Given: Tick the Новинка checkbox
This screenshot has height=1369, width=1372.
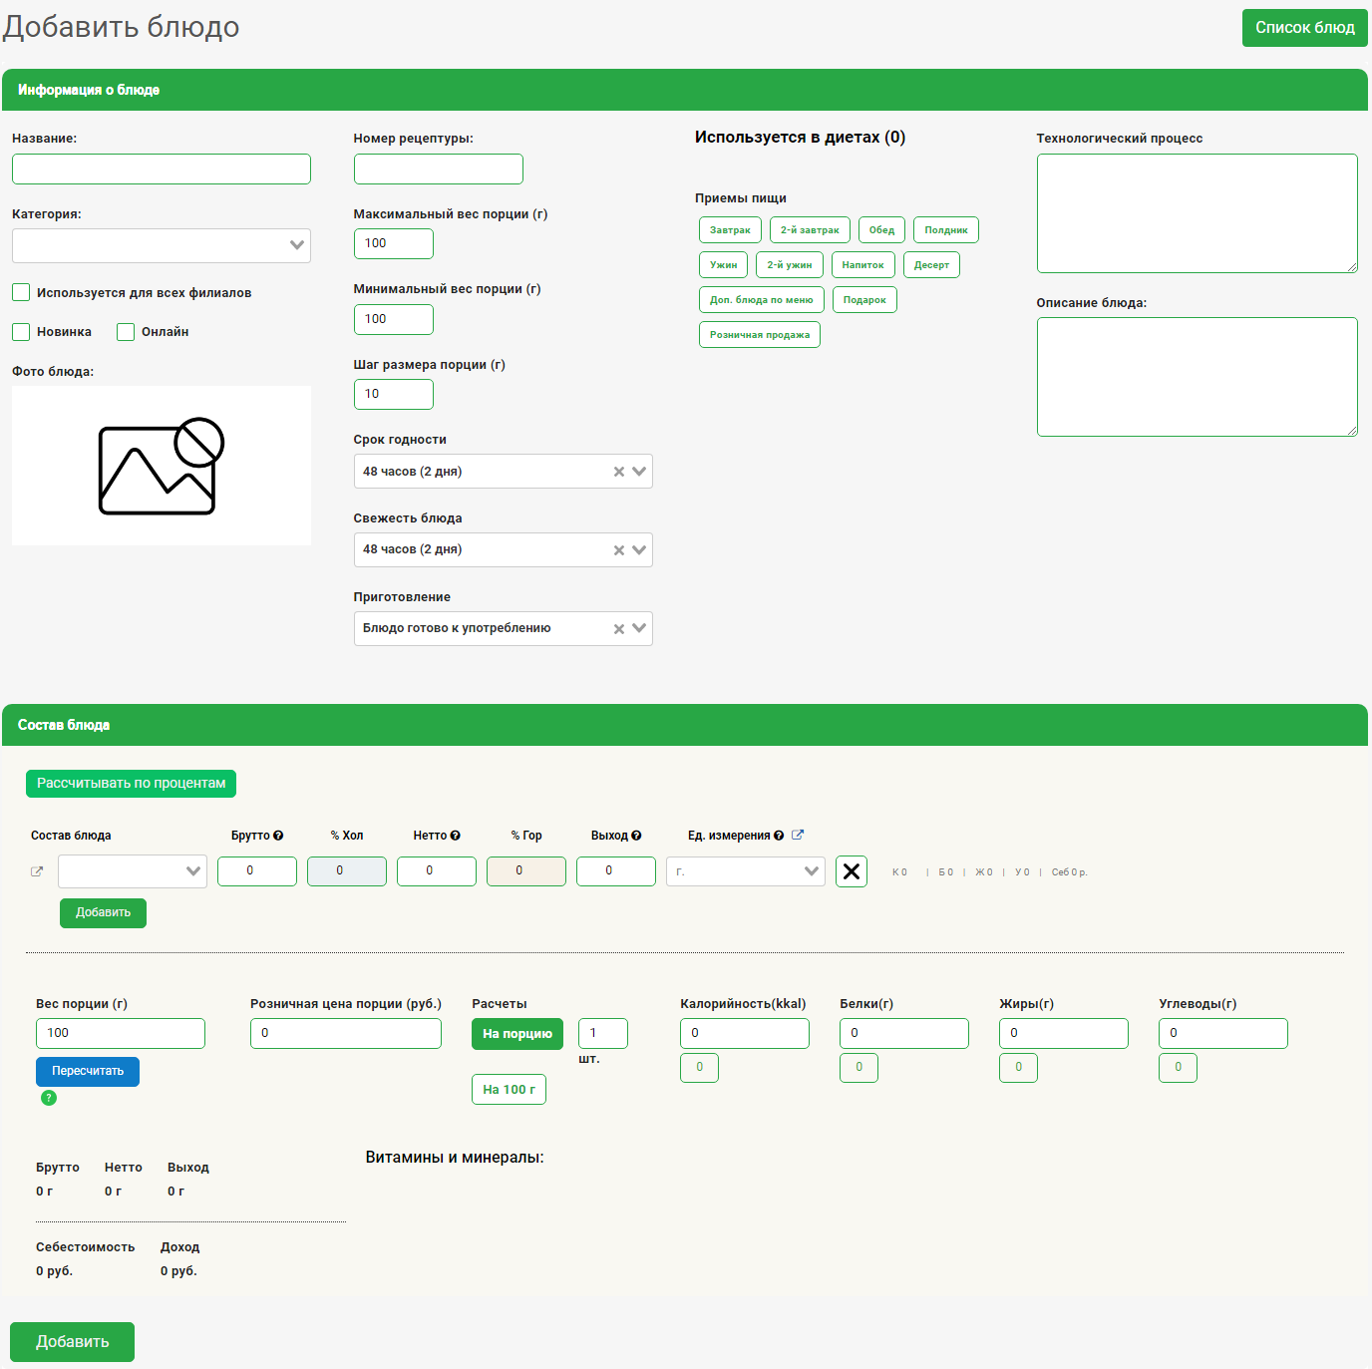Looking at the screenshot, I should 21,332.
